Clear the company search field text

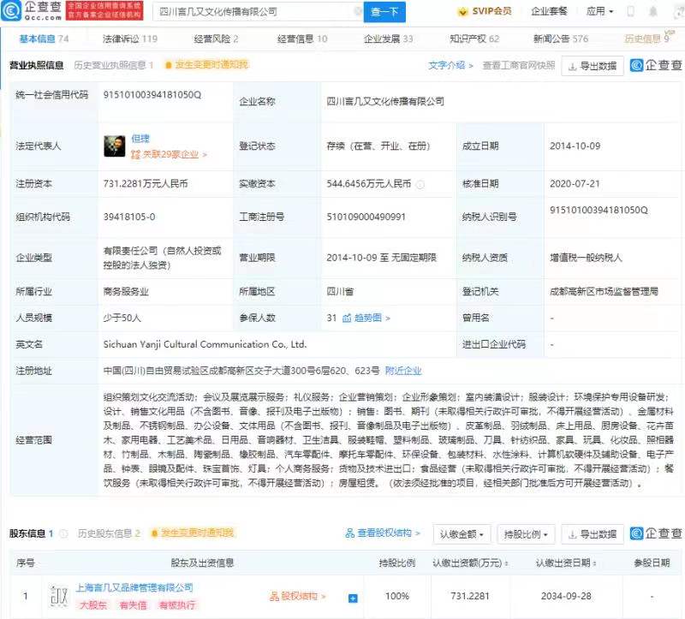coord(358,11)
